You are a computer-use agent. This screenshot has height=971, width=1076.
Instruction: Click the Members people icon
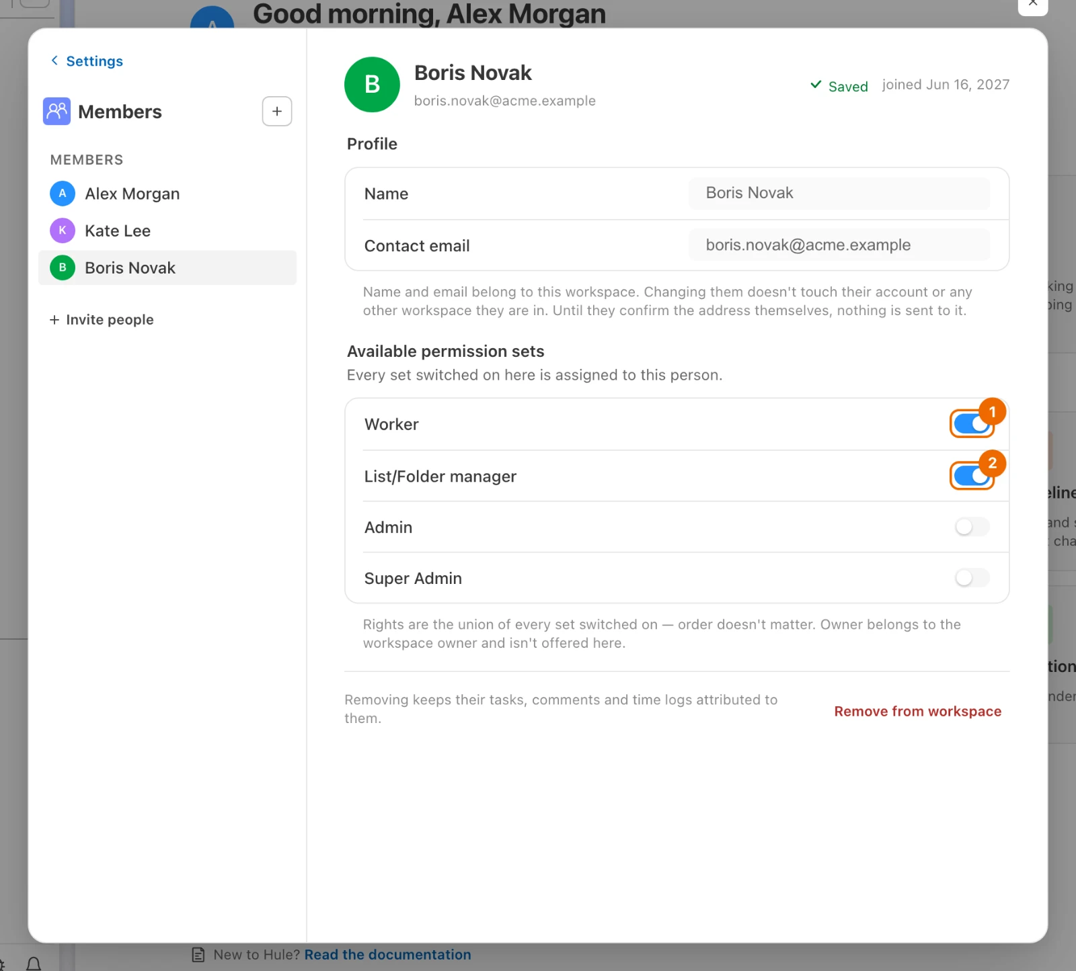coord(56,112)
